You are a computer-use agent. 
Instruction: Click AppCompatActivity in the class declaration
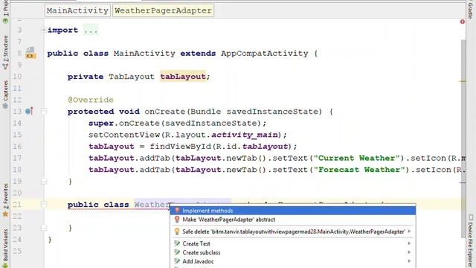tap(265, 53)
